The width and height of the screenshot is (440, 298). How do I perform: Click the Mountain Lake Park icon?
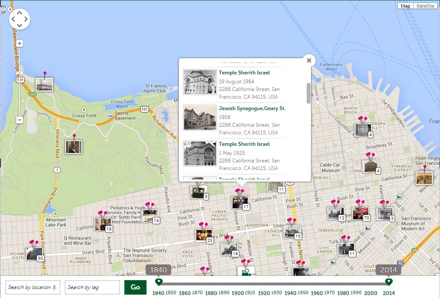click(x=56, y=214)
